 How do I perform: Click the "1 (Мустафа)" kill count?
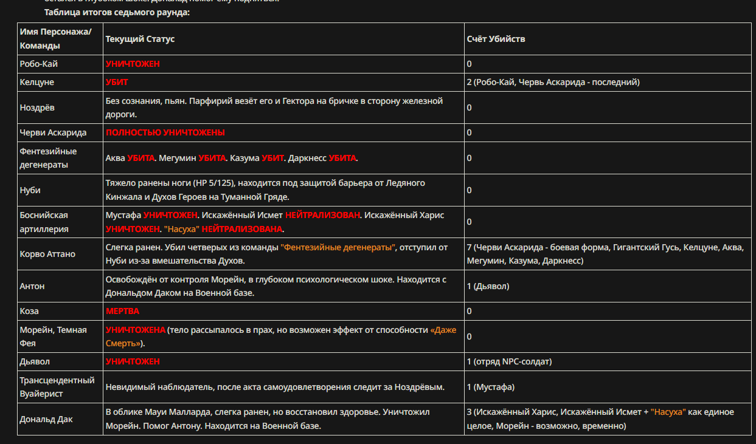[x=491, y=387]
